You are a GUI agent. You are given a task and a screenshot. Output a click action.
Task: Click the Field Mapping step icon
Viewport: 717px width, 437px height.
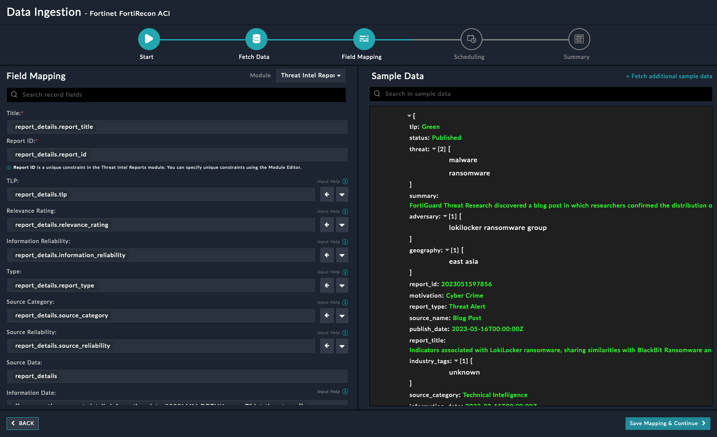[364, 39]
